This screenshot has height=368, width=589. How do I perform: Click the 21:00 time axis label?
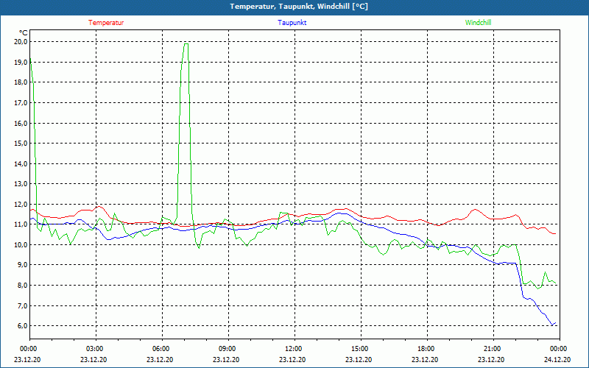pos(492,349)
